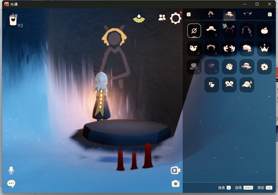
Task: Equip the whale head accessory
Action: [194, 49]
